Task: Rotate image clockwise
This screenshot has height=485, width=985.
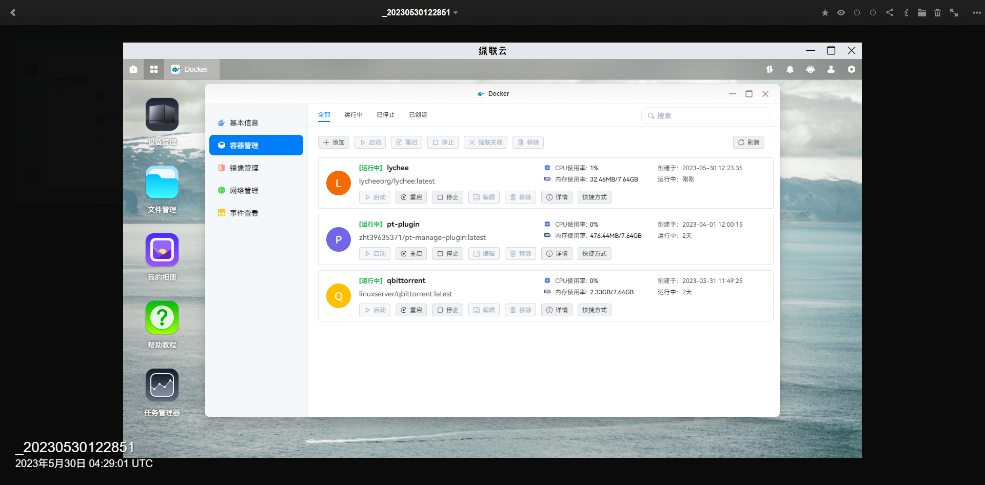Action: (x=873, y=12)
